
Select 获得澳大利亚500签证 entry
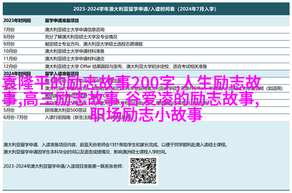pyautogui.click(x=66, y=110)
